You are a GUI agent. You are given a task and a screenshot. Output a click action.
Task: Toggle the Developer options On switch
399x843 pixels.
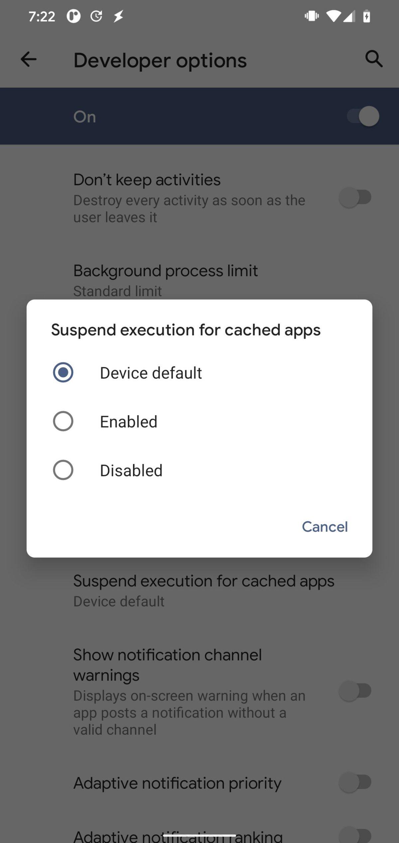(363, 116)
